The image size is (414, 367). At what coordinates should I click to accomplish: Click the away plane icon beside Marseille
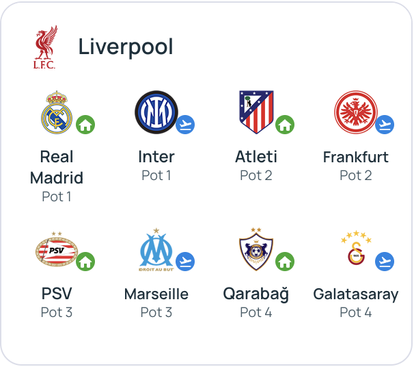(185, 262)
